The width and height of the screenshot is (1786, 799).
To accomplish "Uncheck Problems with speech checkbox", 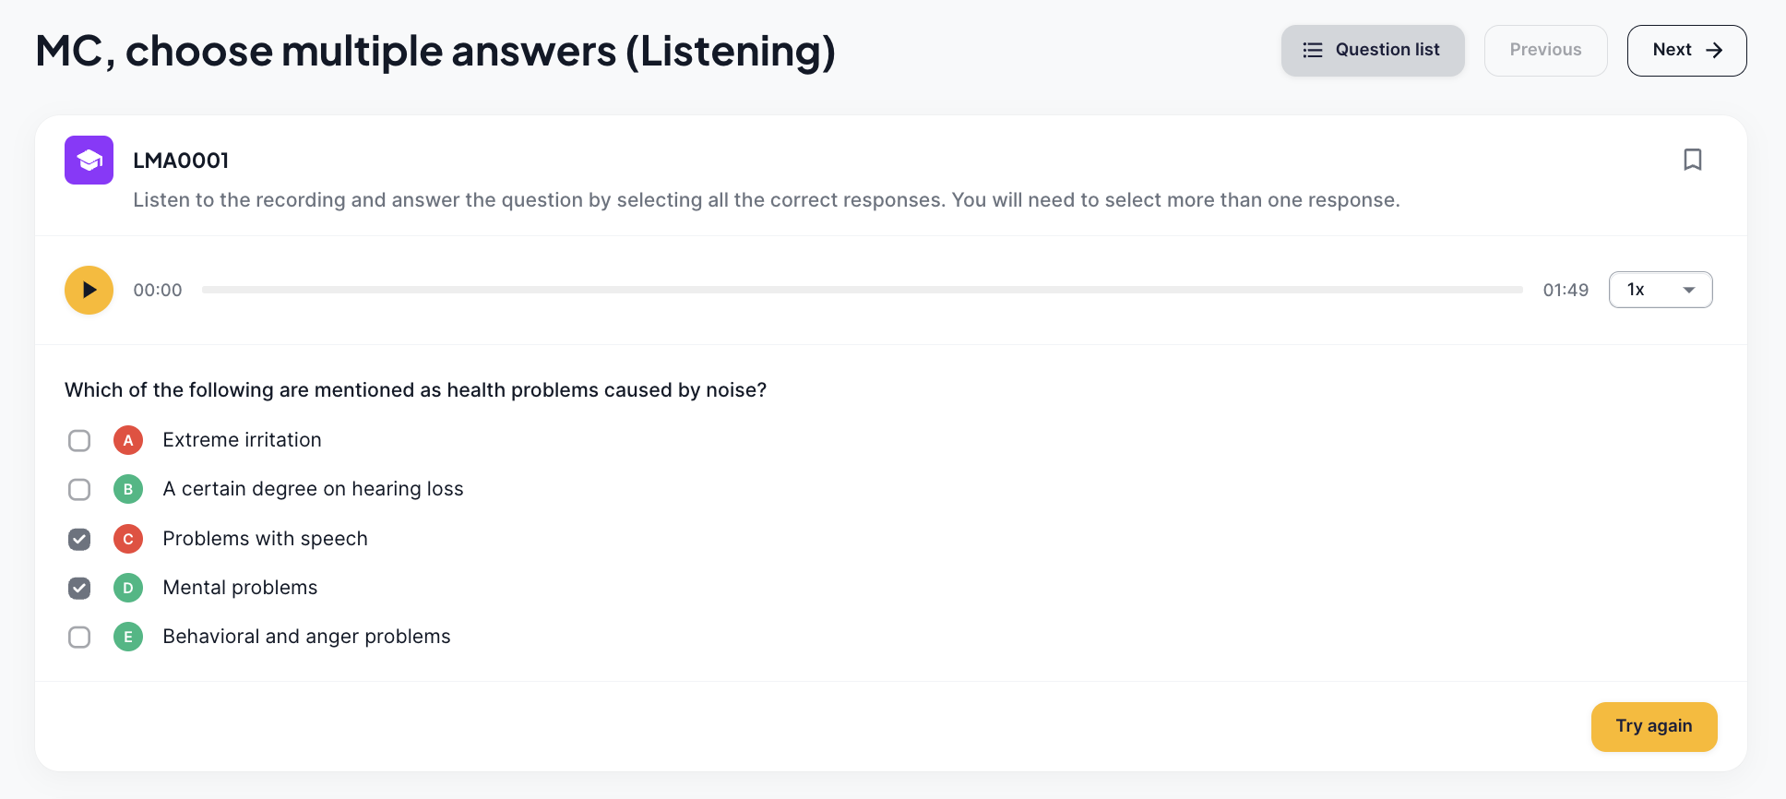I will [x=79, y=539].
